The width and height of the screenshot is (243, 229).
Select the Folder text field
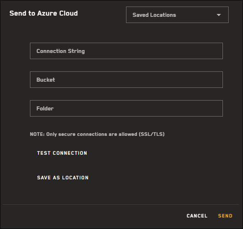click(126, 108)
